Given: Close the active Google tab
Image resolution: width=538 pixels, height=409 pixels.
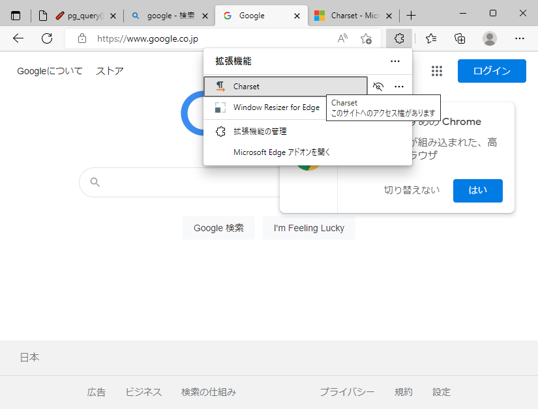Looking at the screenshot, I should (x=297, y=16).
